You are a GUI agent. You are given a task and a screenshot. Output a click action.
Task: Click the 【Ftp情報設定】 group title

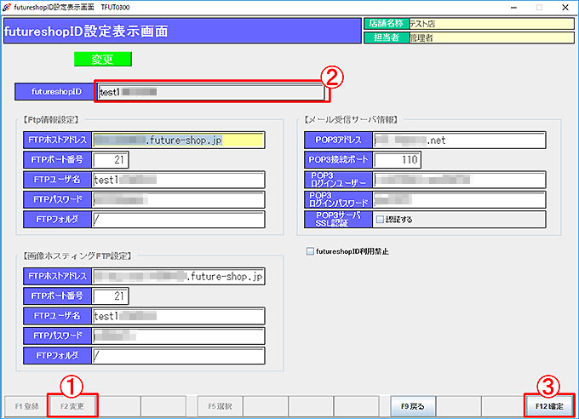click(51, 120)
